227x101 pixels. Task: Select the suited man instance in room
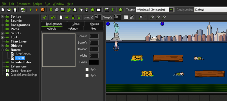click(116, 46)
